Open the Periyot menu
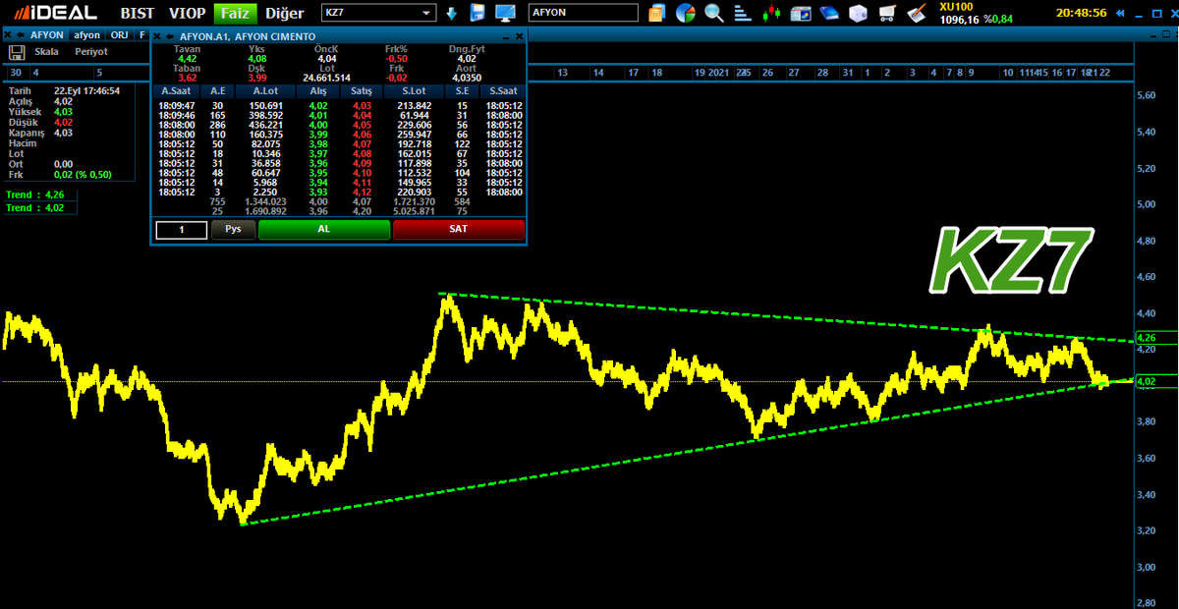1179x609 pixels. pos(91,51)
